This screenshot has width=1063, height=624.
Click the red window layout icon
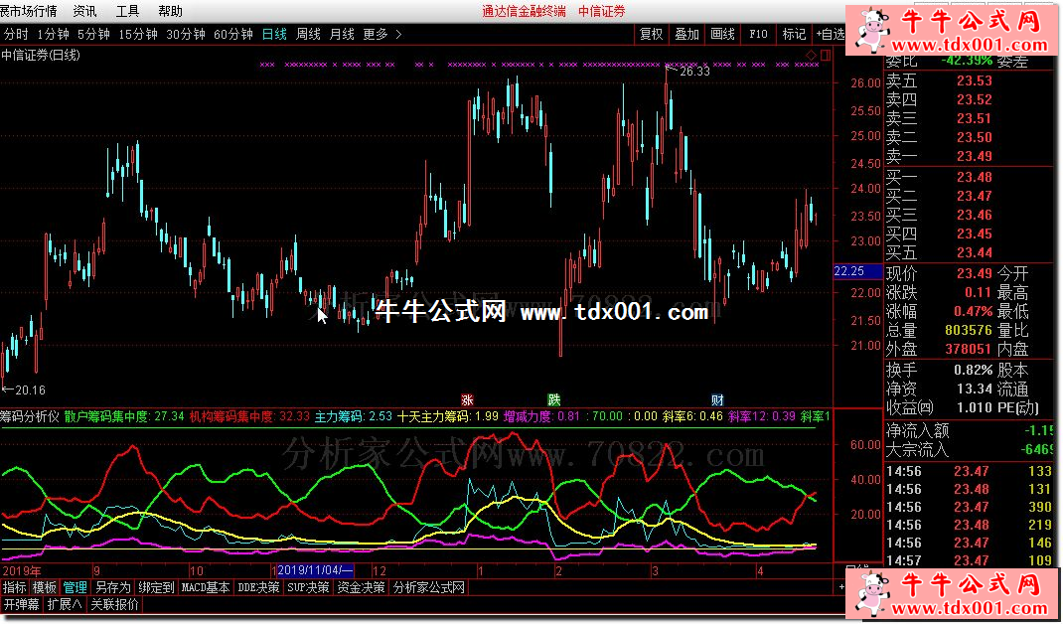(826, 55)
